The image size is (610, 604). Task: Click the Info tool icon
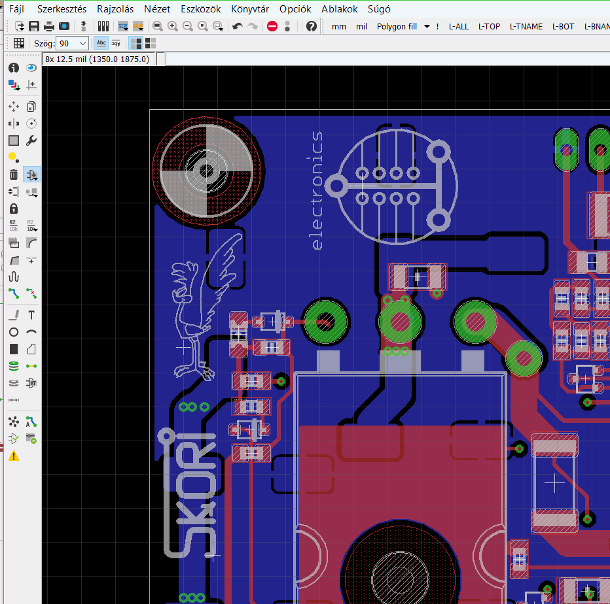pos(14,68)
